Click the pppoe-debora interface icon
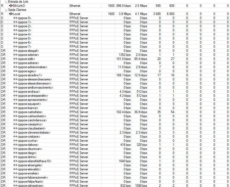 coord(15,145)
